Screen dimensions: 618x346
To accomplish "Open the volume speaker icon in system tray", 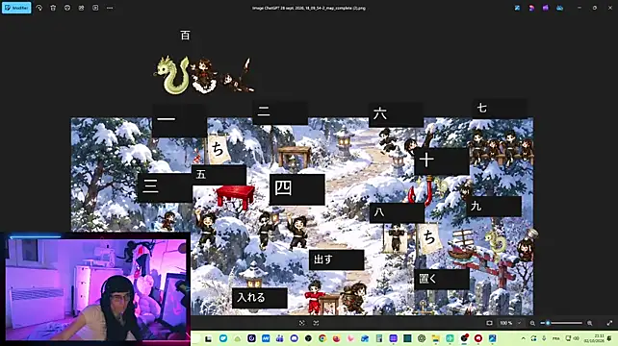I will coord(577,338).
